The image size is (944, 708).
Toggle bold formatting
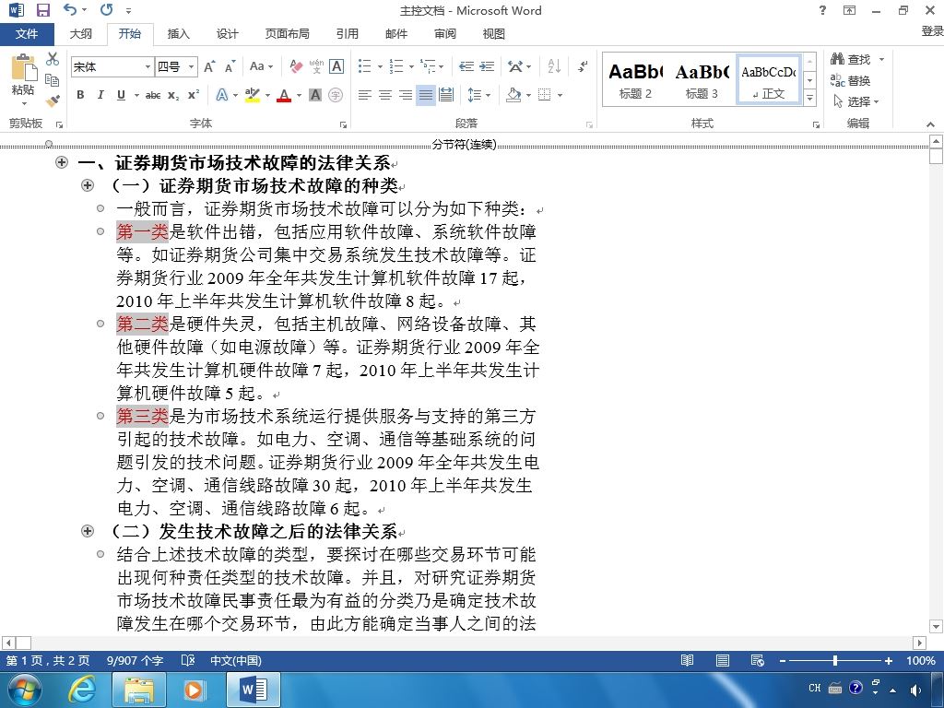click(x=80, y=95)
